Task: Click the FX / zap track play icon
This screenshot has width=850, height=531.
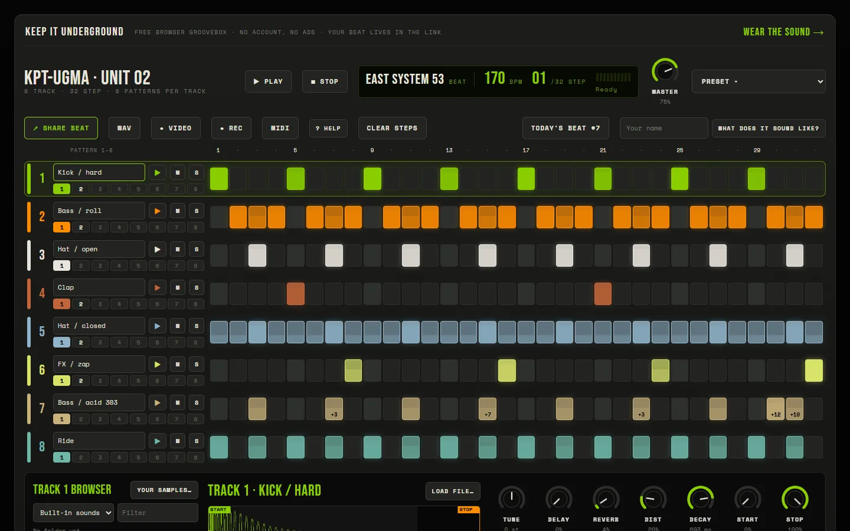Action: point(157,364)
